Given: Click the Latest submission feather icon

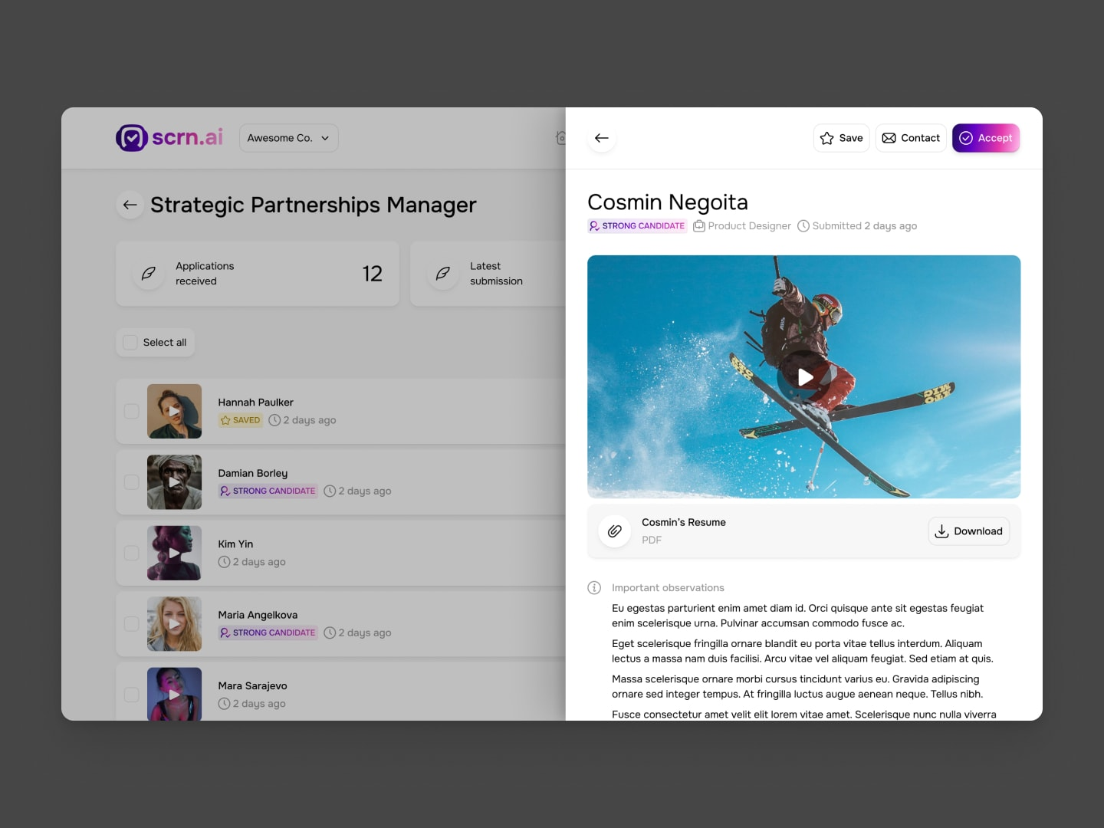Looking at the screenshot, I should click(443, 274).
